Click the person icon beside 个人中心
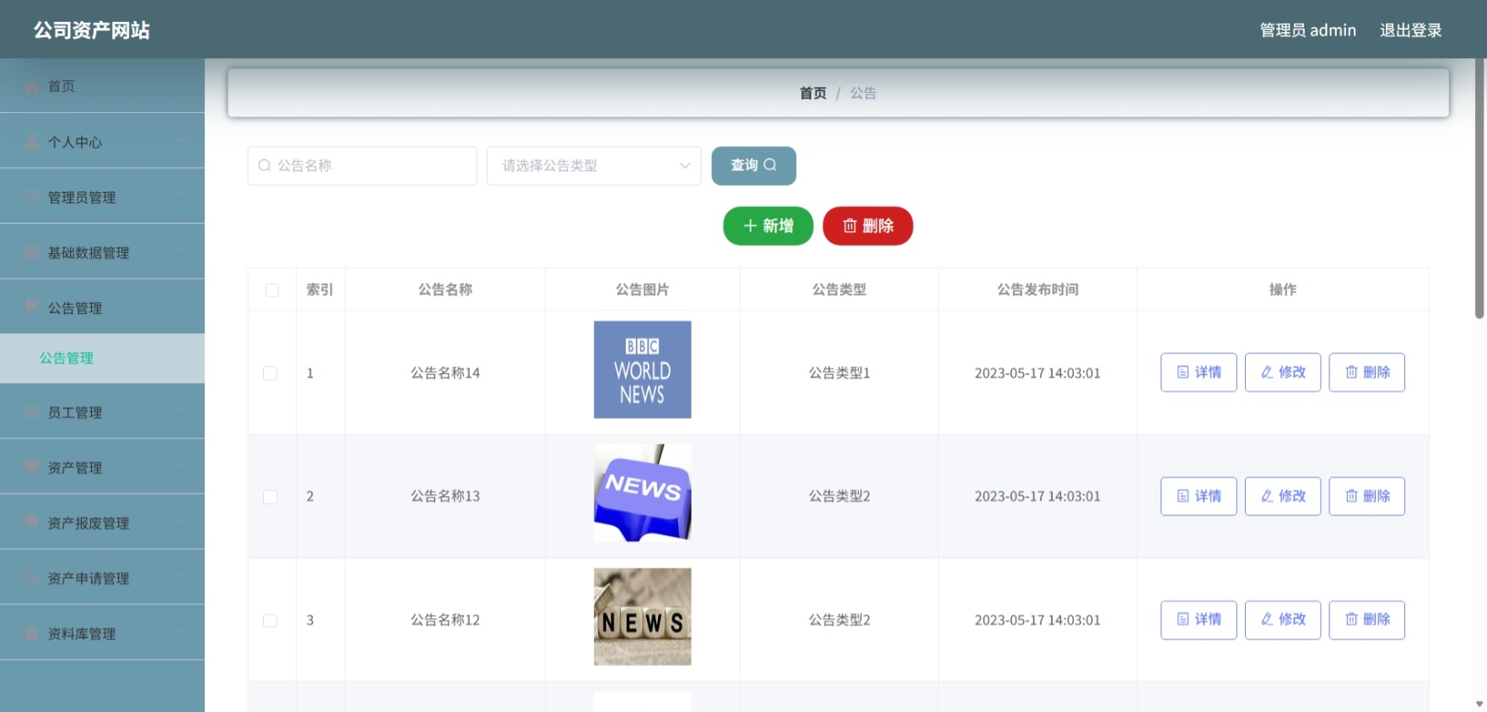 31,142
